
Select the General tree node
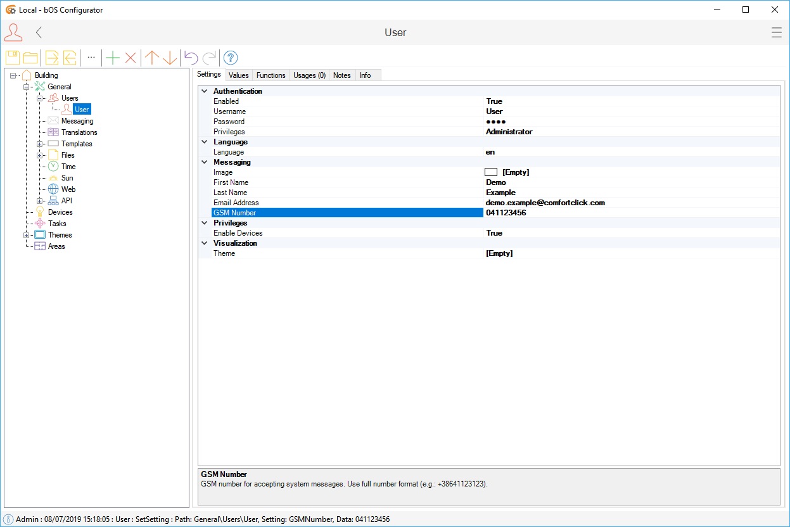point(60,87)
